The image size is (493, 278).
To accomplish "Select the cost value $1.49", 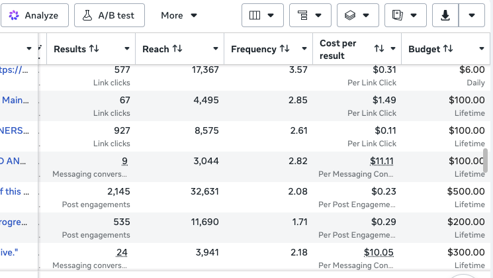I will [384, 100].
